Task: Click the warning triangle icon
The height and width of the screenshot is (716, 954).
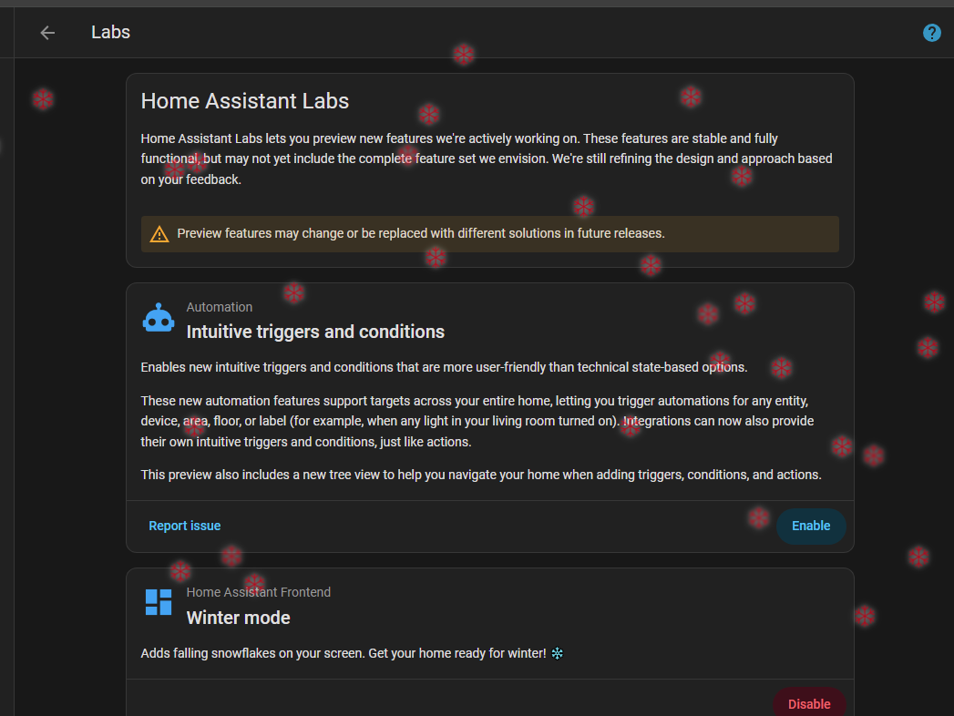Action: click(x=159, y=234)
